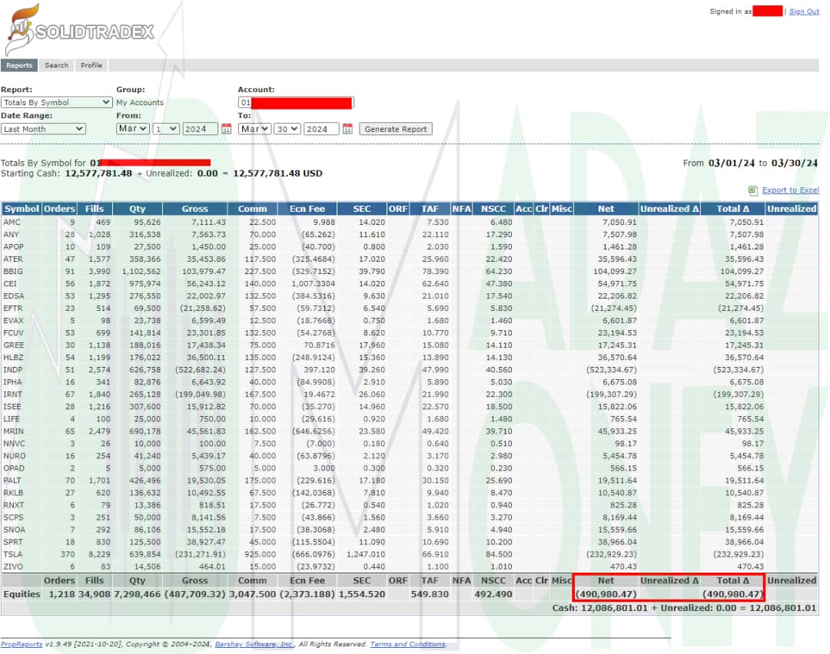Viewport: 830px width, 654px height.
Task: Click the starting cash 12,577,781.48 USD total
Action: [x=277, y=173]
